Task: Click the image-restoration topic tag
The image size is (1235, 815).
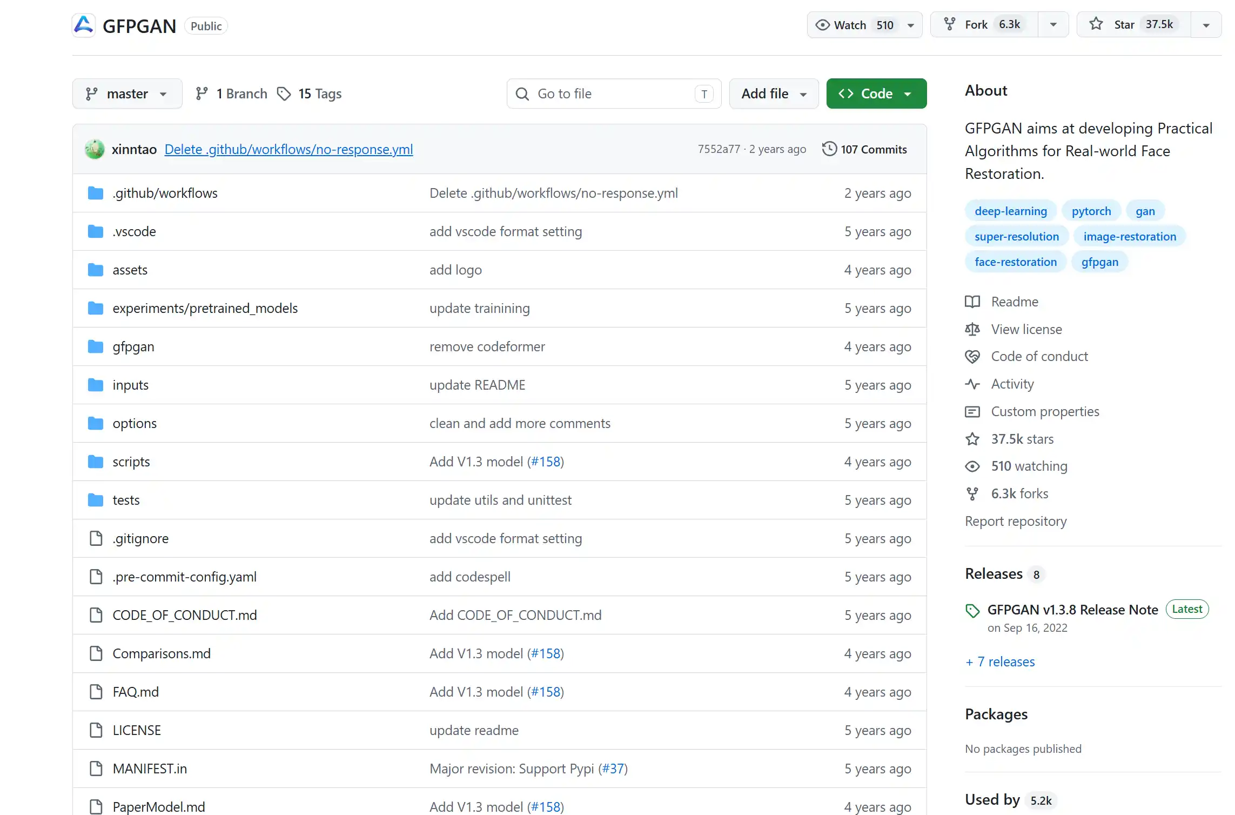Action: pos(1130,236)
